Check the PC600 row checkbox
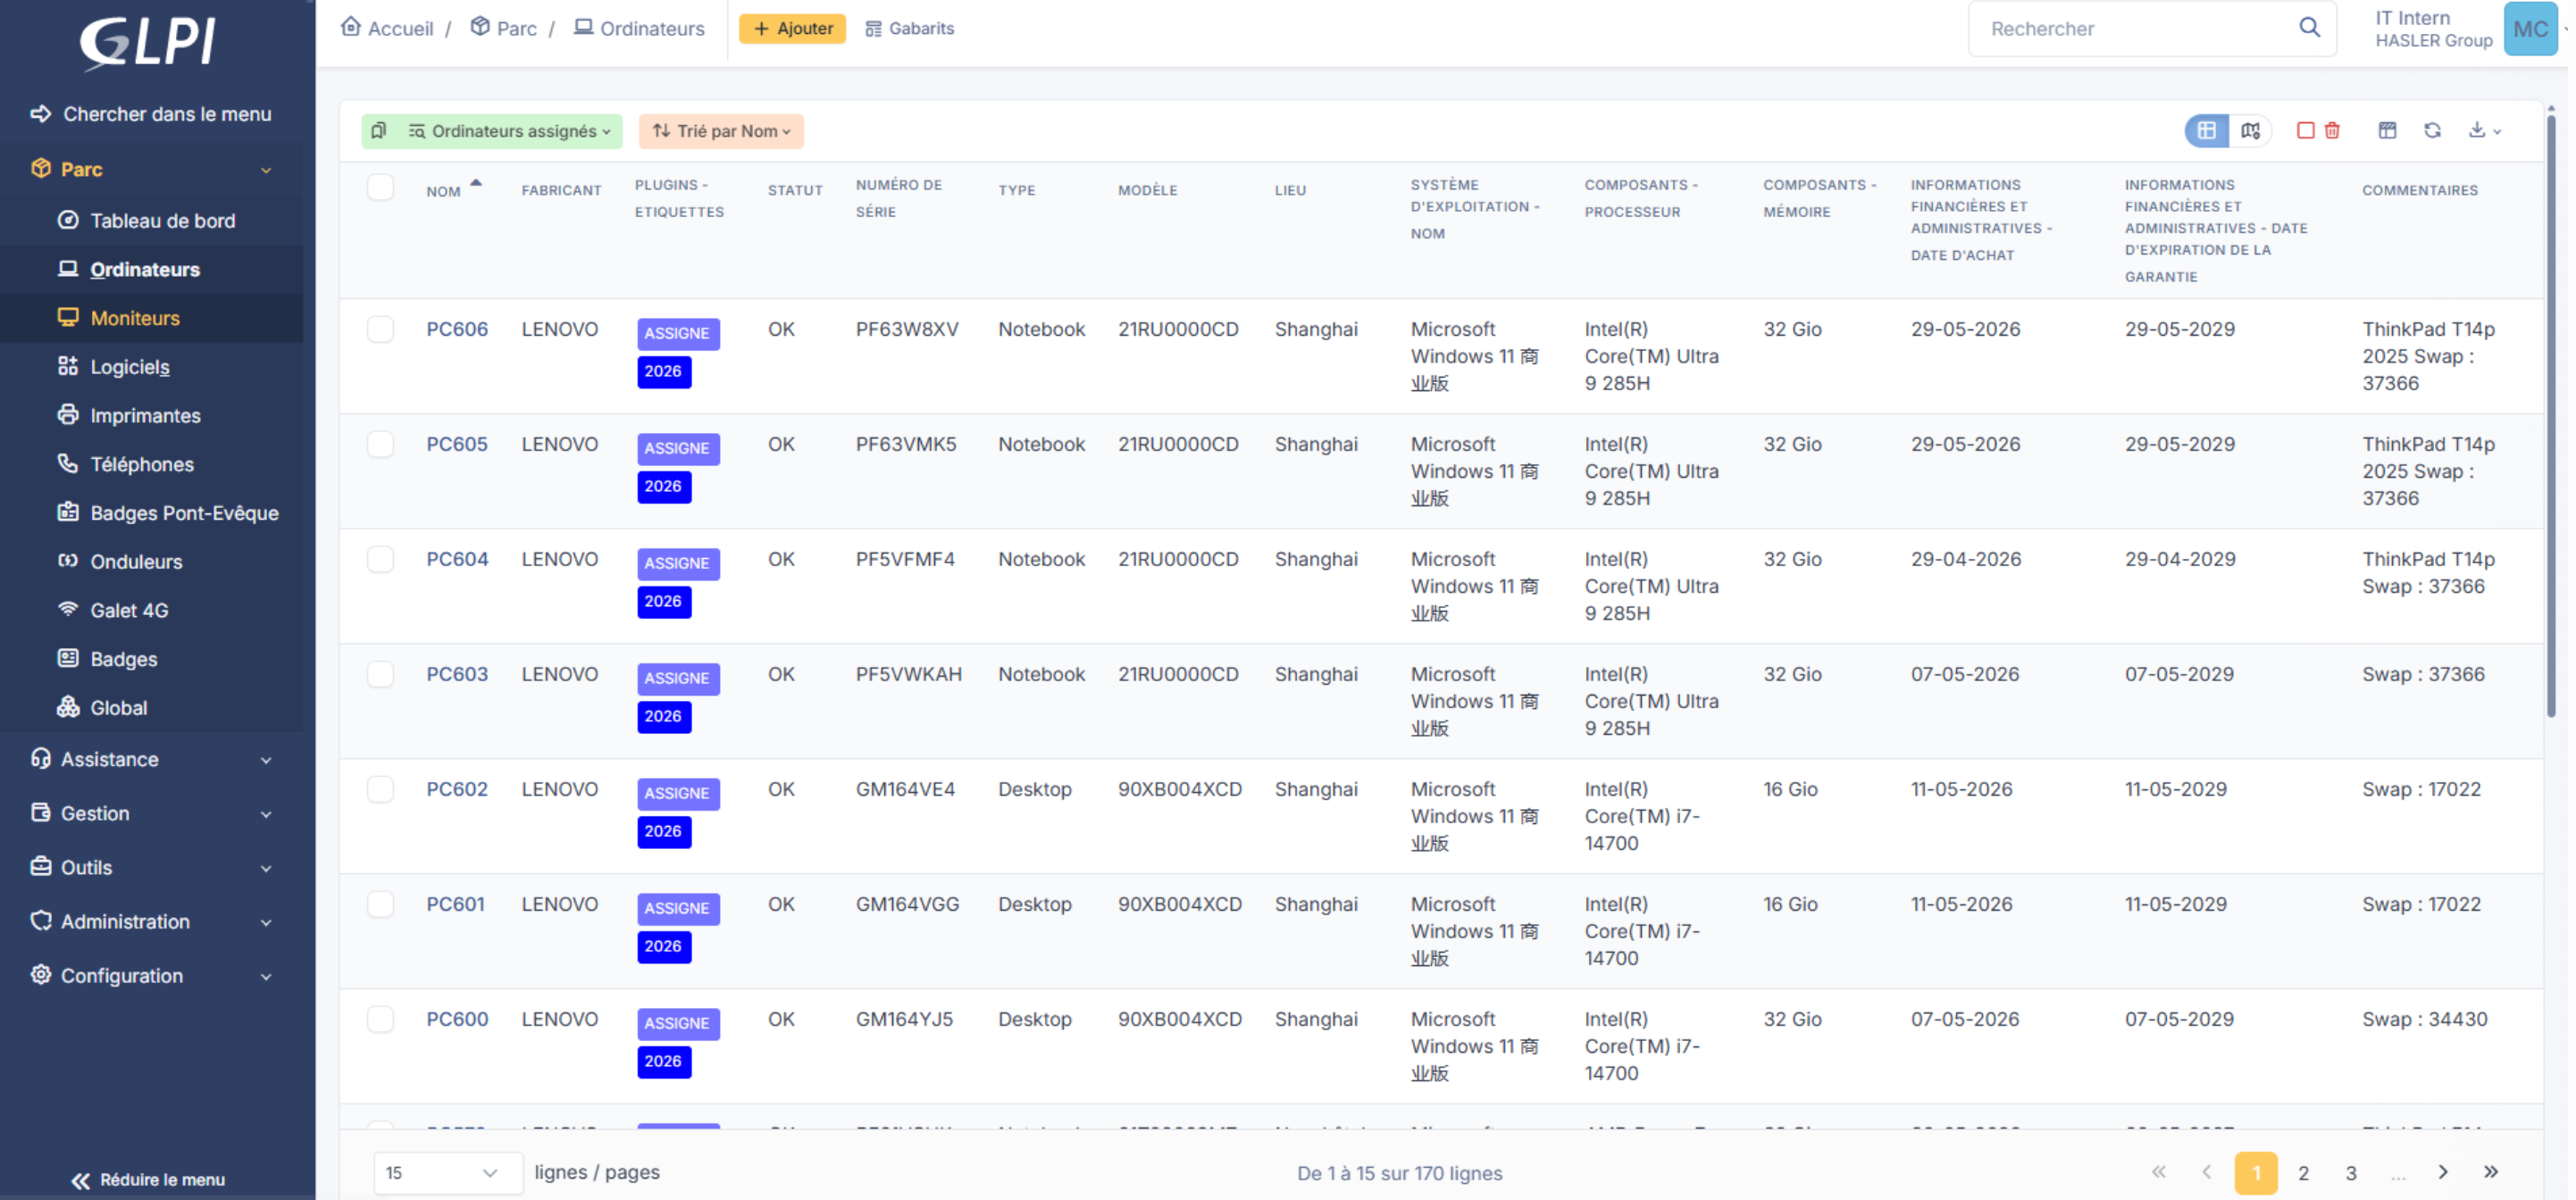 tap(380, 1019)
